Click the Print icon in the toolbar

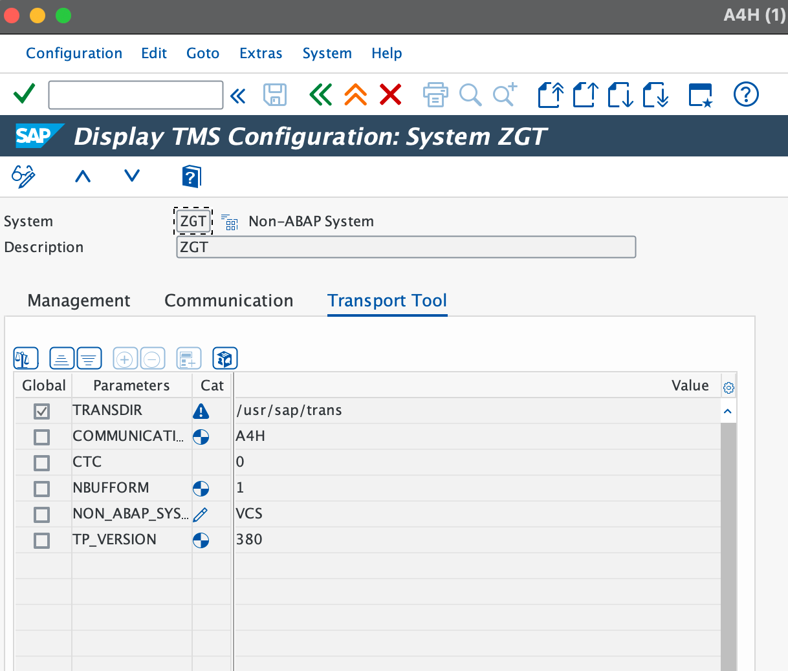click(x=435, y=95)
